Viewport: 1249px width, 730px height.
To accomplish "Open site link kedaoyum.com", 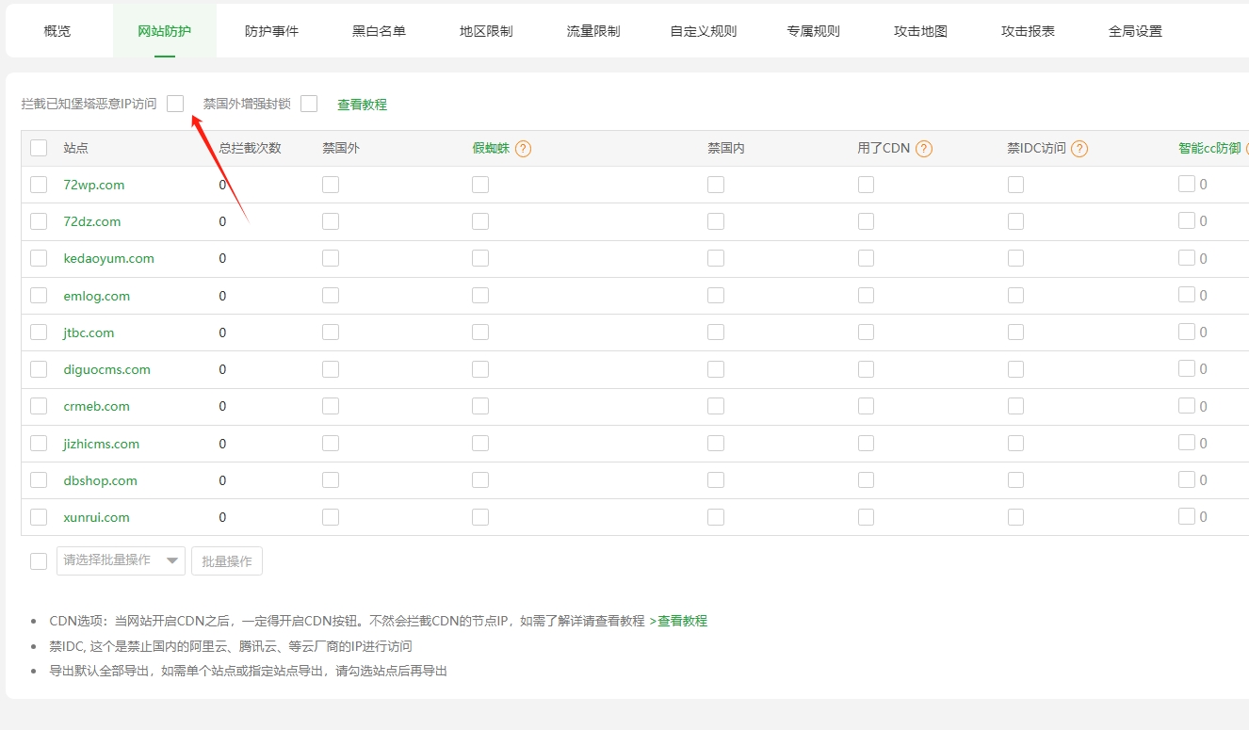I will (109, 258).
